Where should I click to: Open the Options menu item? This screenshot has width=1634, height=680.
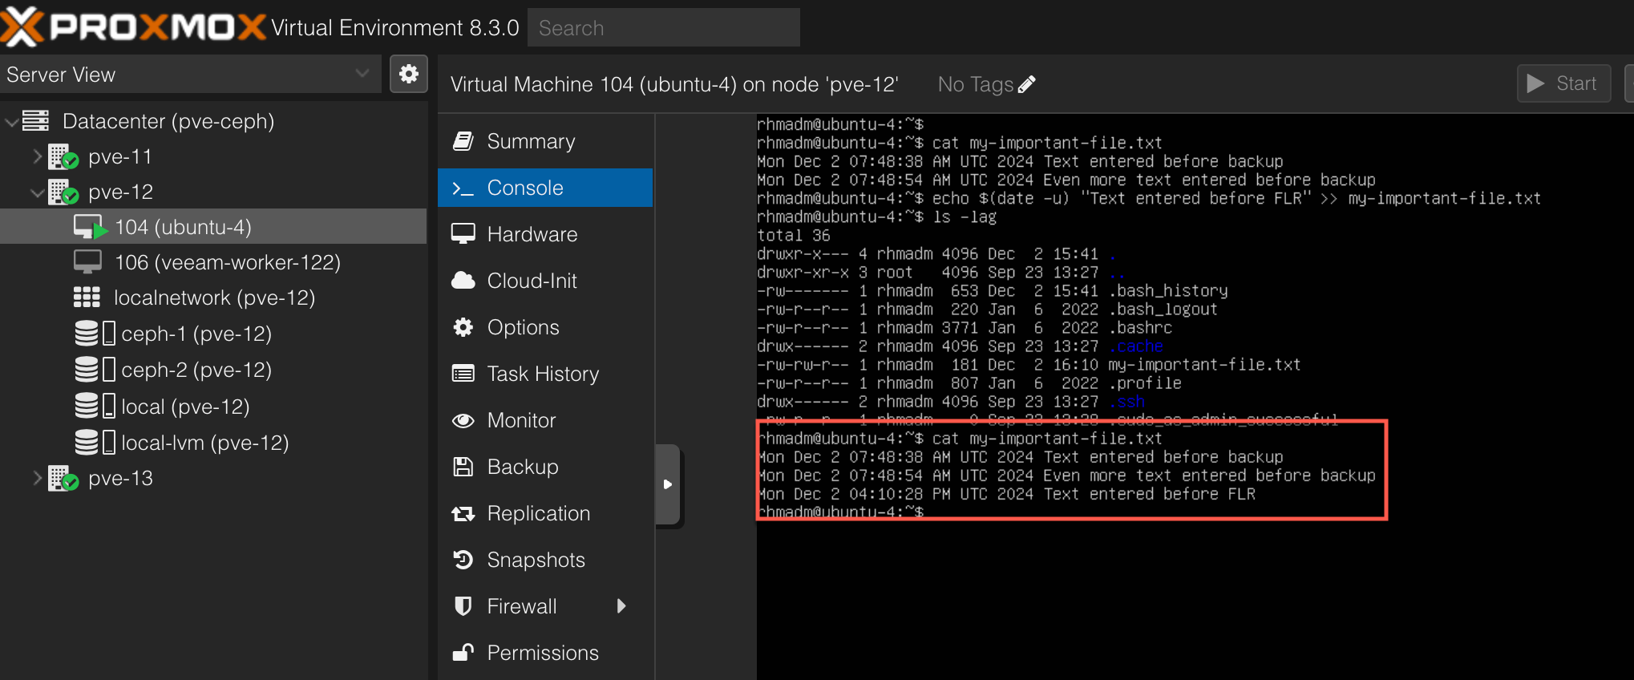pyautogui.click(x=545, y=327)
